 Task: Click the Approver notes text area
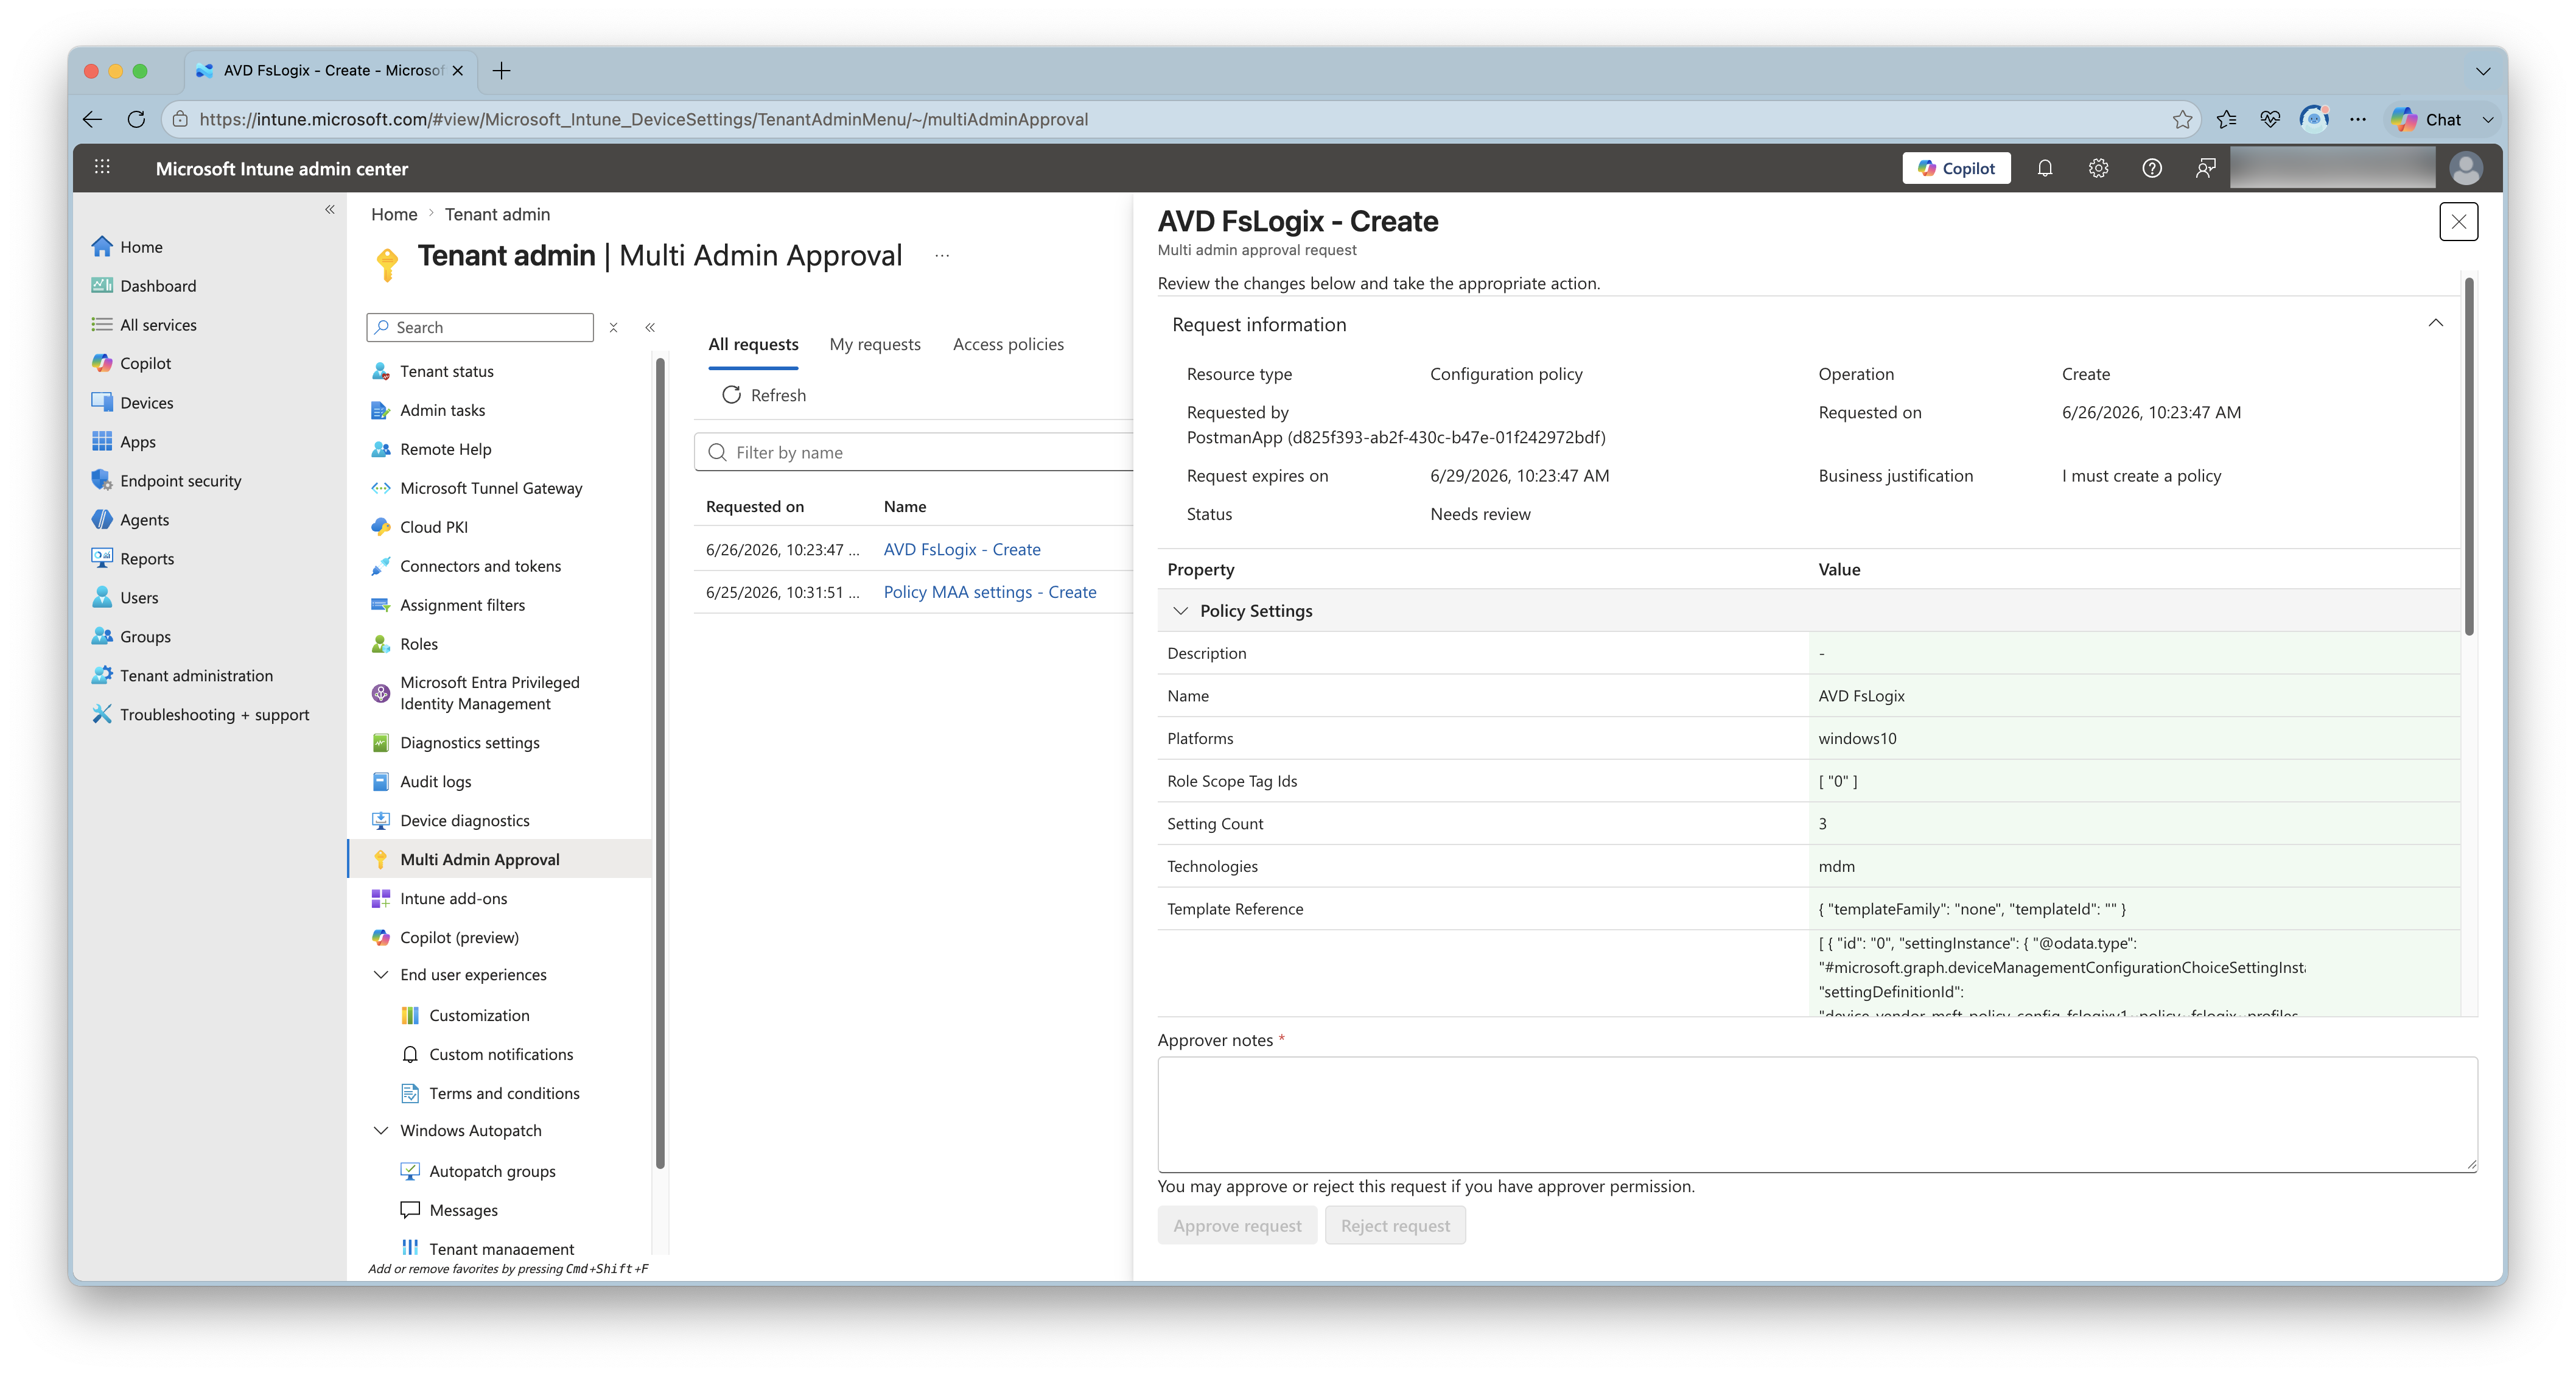pyautogui.click(x=1817, y=1114)
